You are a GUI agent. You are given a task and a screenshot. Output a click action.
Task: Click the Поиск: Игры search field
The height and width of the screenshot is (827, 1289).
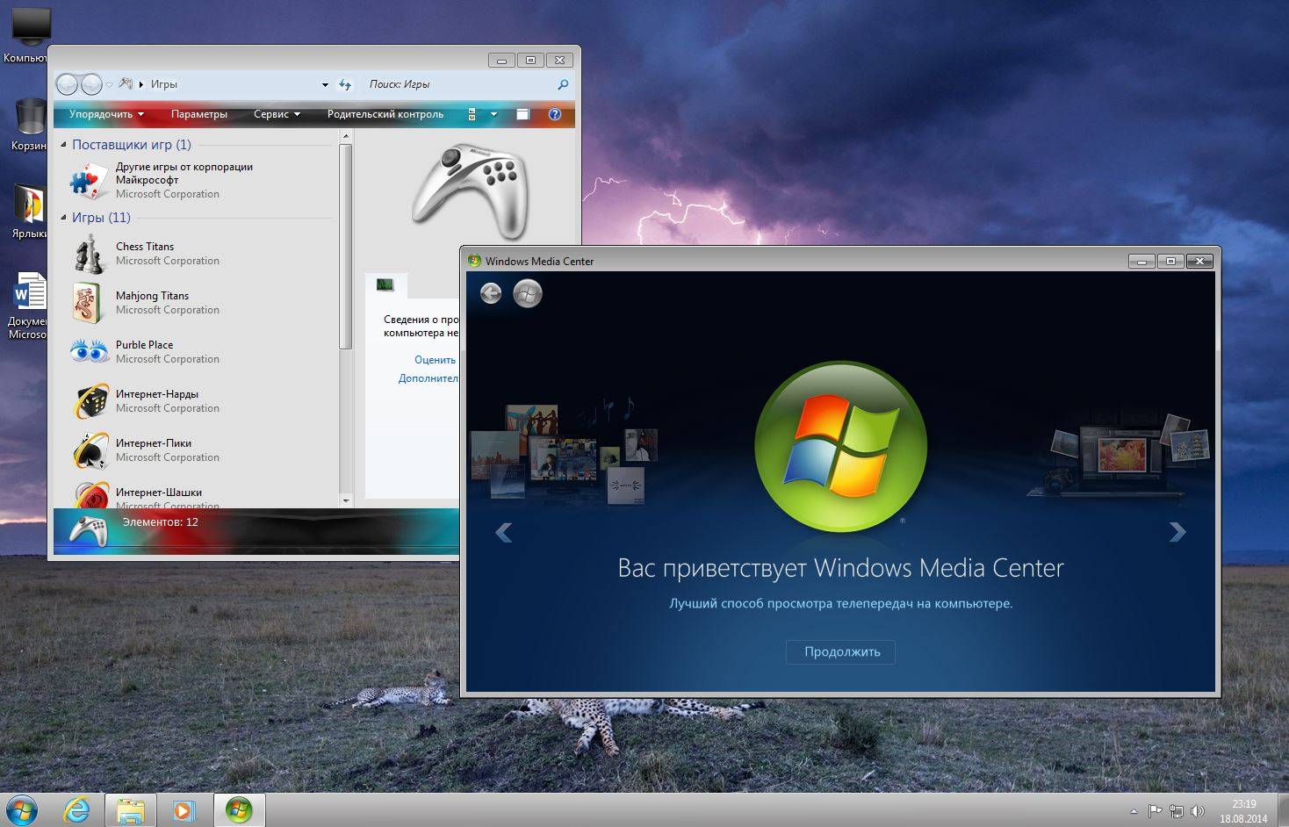coord(458,84)
